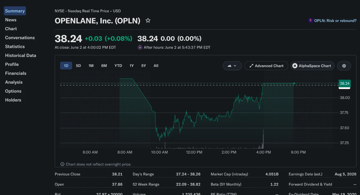Select the 5D time range

(x=78, y=66)
